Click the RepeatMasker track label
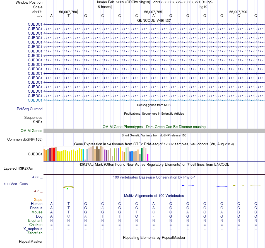Viewport: 265px width, 248px height. coord(31,241)
